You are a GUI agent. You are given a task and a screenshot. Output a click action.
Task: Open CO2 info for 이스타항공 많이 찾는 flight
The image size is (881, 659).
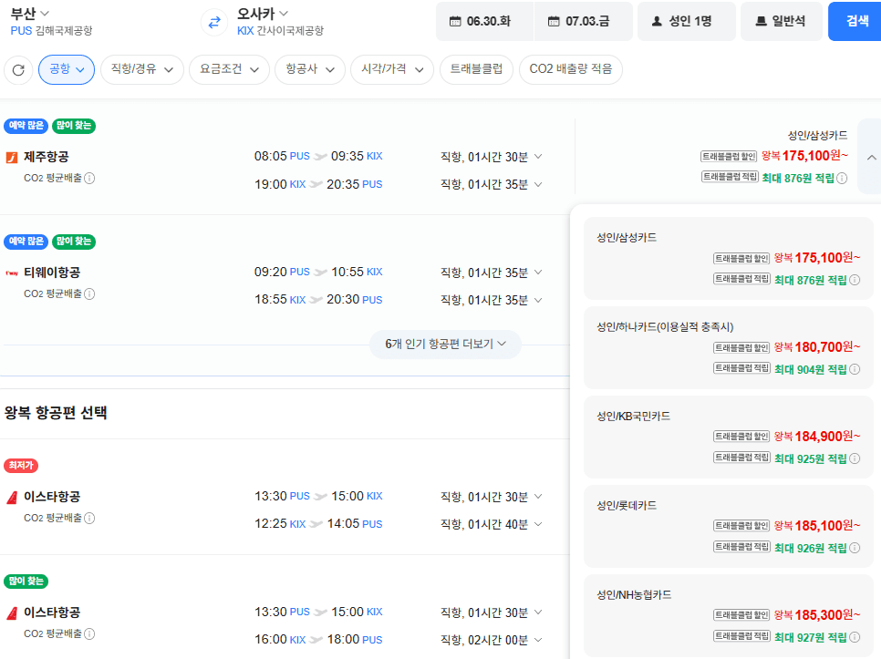[89, 633]
